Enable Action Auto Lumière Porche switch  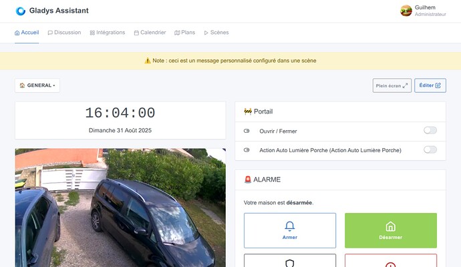430,150
